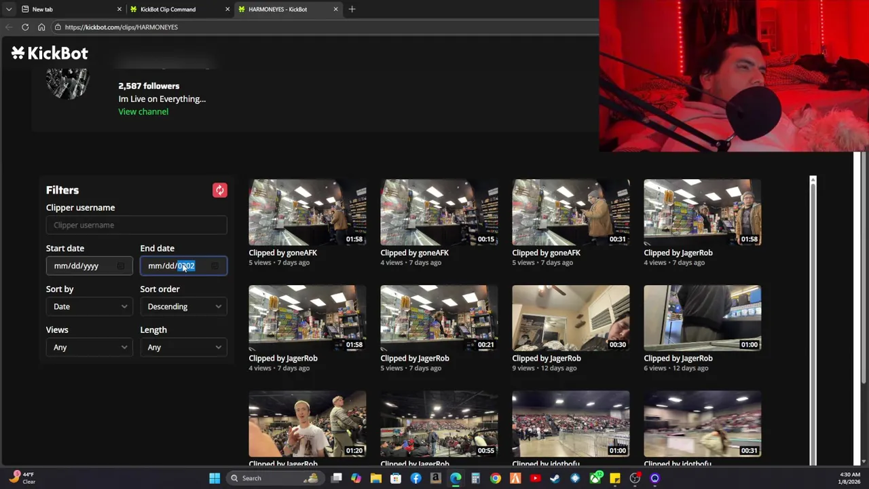Viewport: 869px width, 489px height.
Task: Open the purple circle app in taskbar
Action: [654, 478]
